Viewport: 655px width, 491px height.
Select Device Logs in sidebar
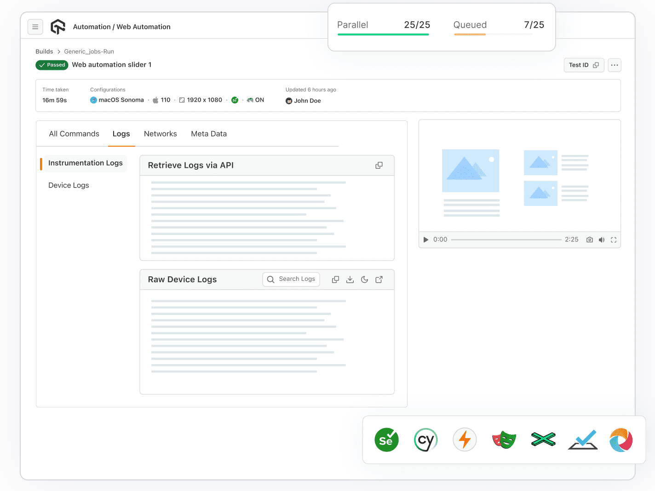tap(69, 185)
